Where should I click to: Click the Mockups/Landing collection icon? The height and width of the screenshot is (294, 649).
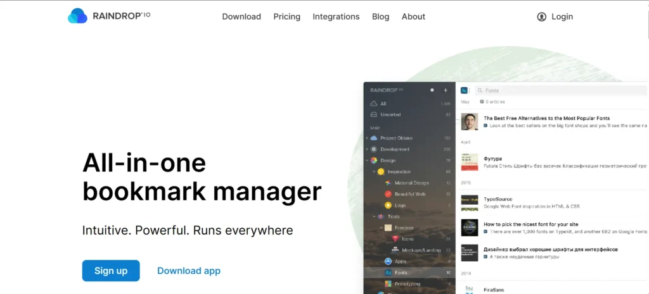395,250
